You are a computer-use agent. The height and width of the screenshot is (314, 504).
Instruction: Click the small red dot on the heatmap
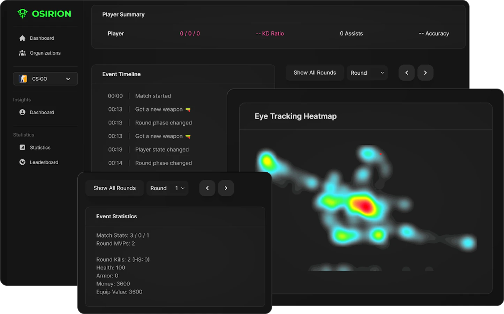[x=381, y=154]
